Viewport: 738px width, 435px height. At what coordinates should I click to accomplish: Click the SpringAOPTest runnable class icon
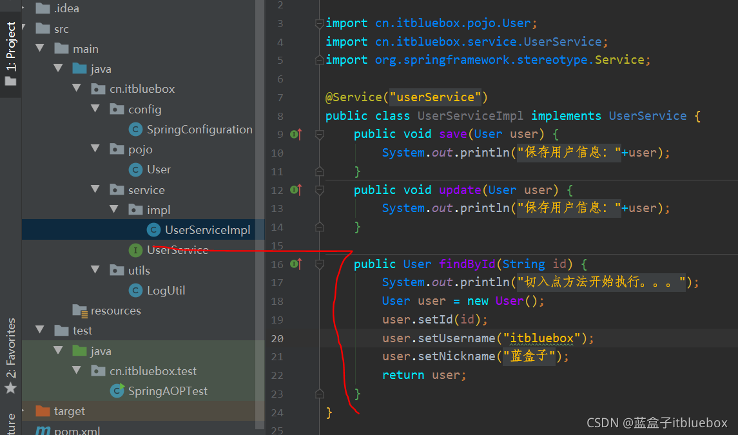(117, 391)
